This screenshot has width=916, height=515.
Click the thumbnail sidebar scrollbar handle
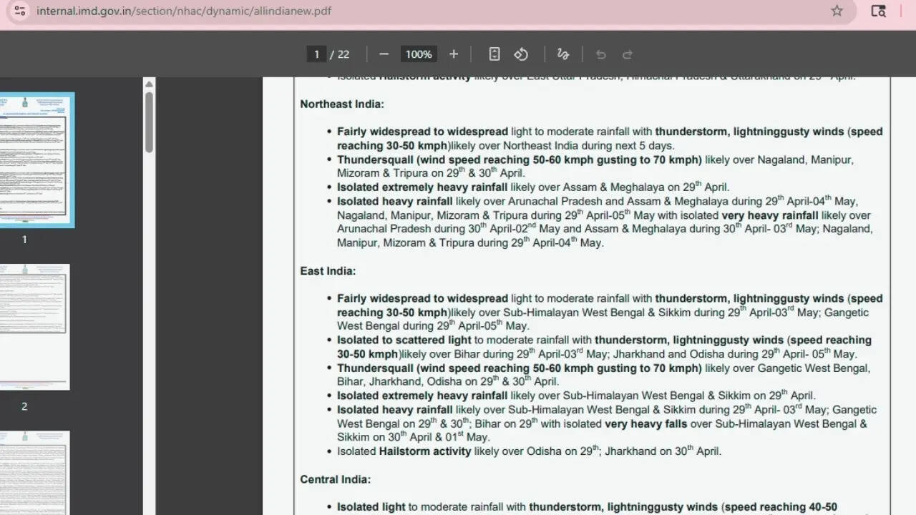(149, 122)
